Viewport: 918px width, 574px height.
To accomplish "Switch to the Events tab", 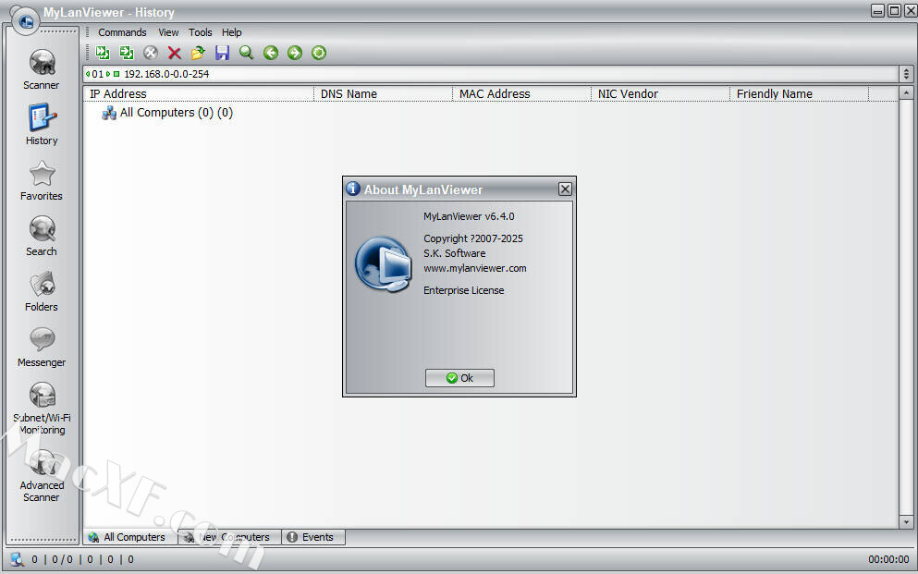I will (313, 537).
